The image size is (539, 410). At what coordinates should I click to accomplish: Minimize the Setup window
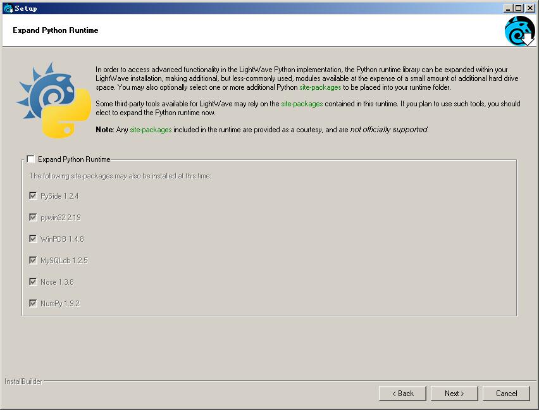coord(509,8)
